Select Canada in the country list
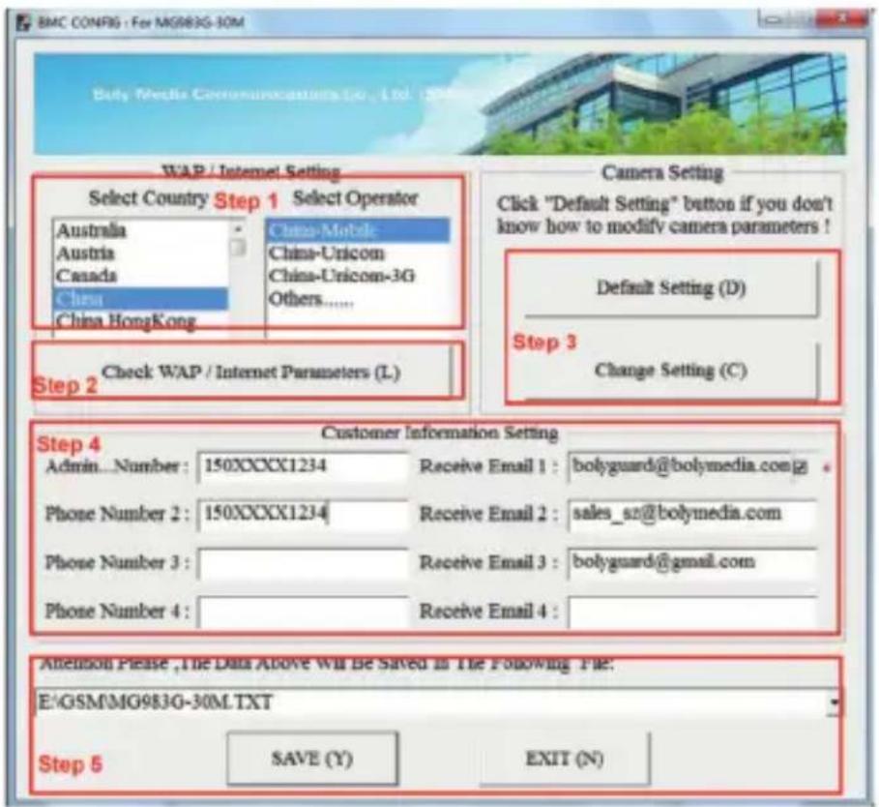879x807 pixels. 140,276
